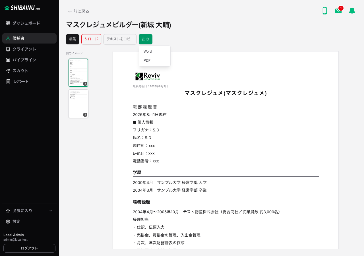Click the report document icon
This screenshot has height=256, width=364.
pos(8,82)
